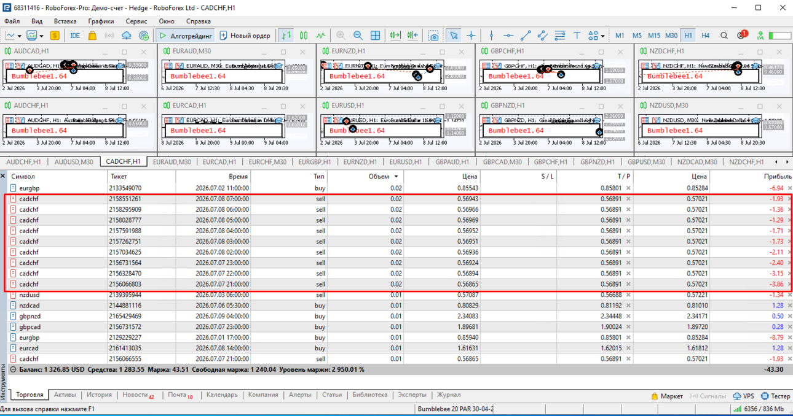Screen dimensions: 793x416
Task: Open the Сервис menu
Action: 136,21
